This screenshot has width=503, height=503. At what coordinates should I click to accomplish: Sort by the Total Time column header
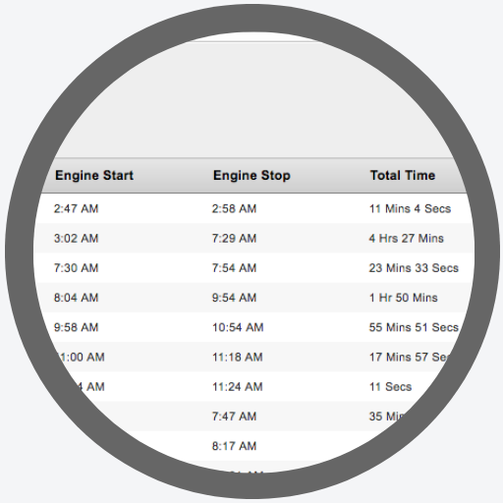[403, 176]
